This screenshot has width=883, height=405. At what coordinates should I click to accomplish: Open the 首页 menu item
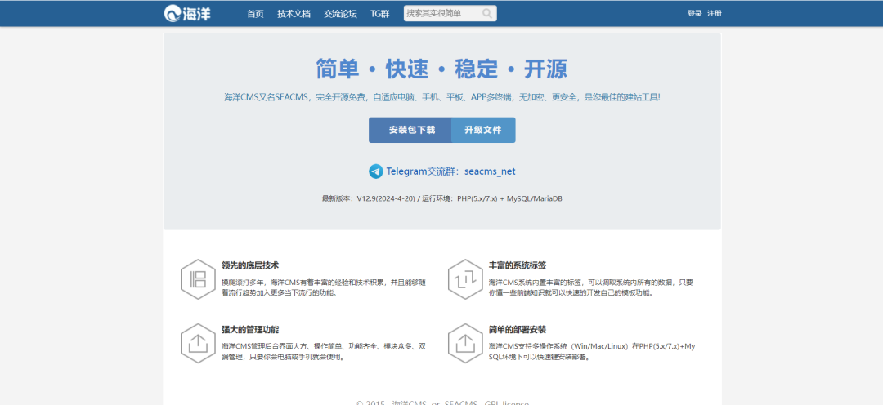click(256, 14)
